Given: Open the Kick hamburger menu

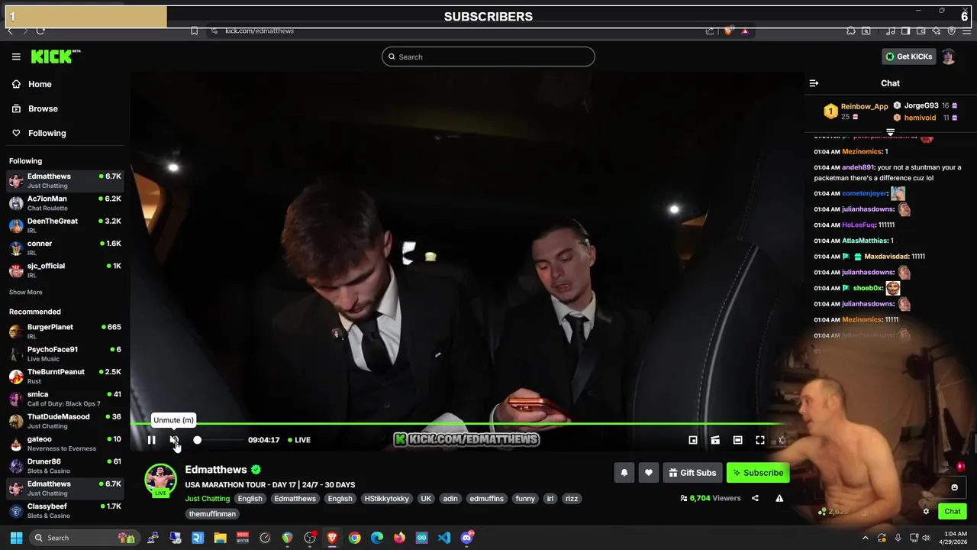Looking at the screenshot, I should (x=16, y=57).
